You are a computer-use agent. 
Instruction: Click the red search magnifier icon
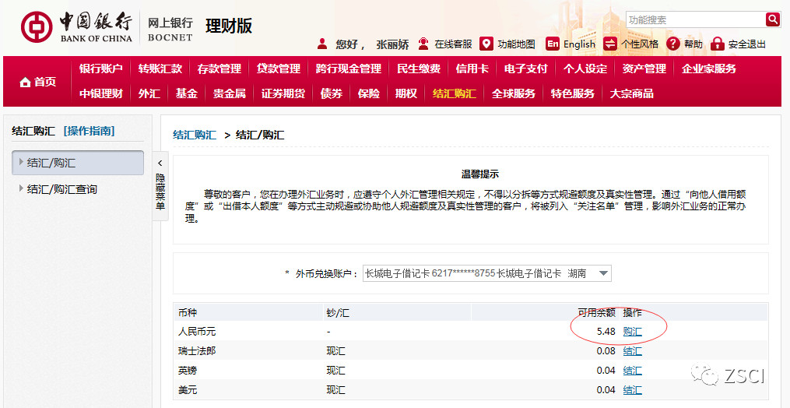click(x=772, y=19)
